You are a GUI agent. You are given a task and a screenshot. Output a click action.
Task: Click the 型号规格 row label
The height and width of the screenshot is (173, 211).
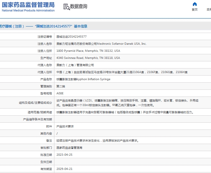coord(46,93)
